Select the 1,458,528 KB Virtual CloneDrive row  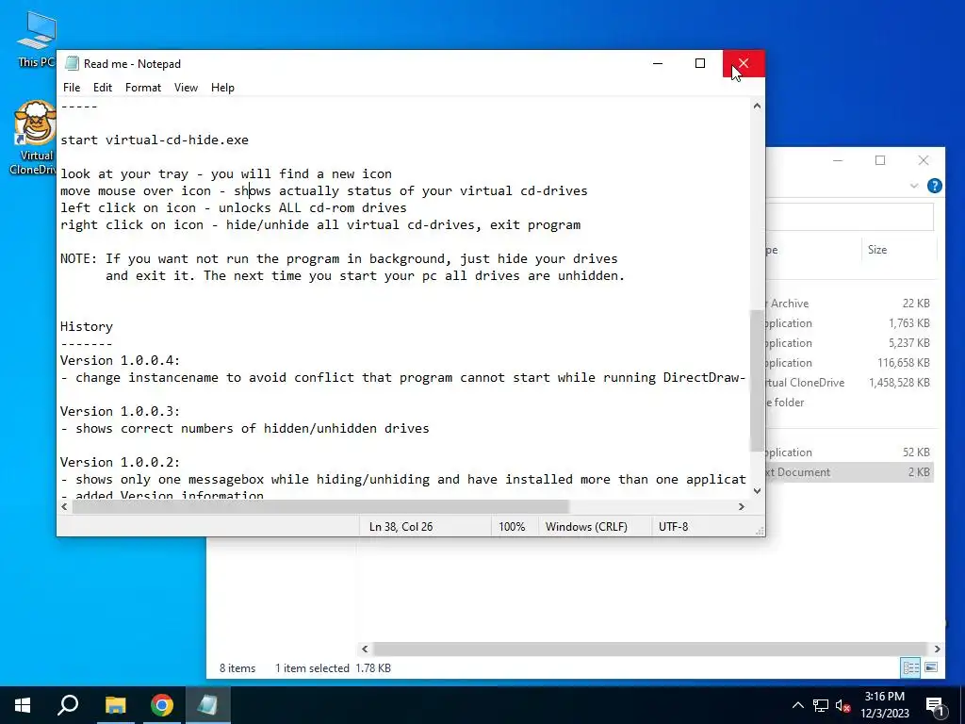coord(850,383)
